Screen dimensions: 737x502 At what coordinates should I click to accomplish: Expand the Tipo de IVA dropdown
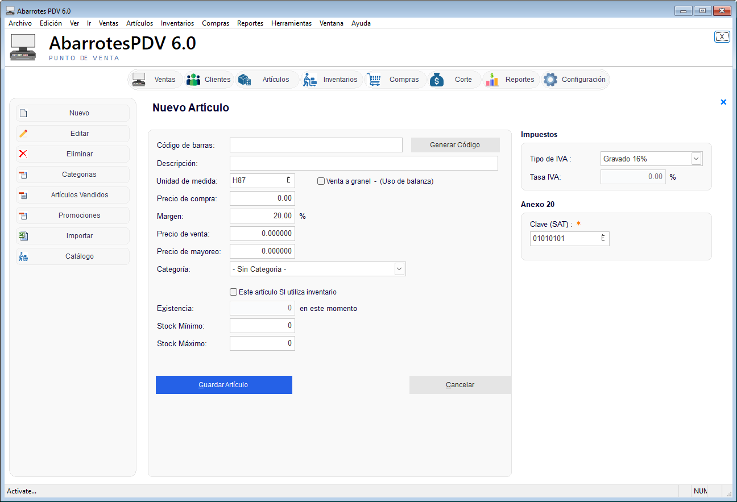tap(696, 159)
